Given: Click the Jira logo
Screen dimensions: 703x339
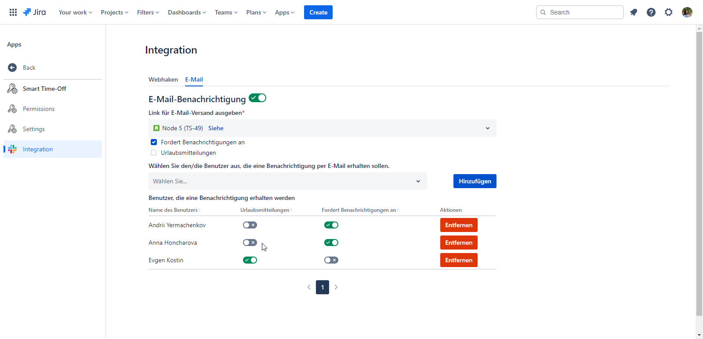Looking at the screenshot, I should click(x=34, y=12).
